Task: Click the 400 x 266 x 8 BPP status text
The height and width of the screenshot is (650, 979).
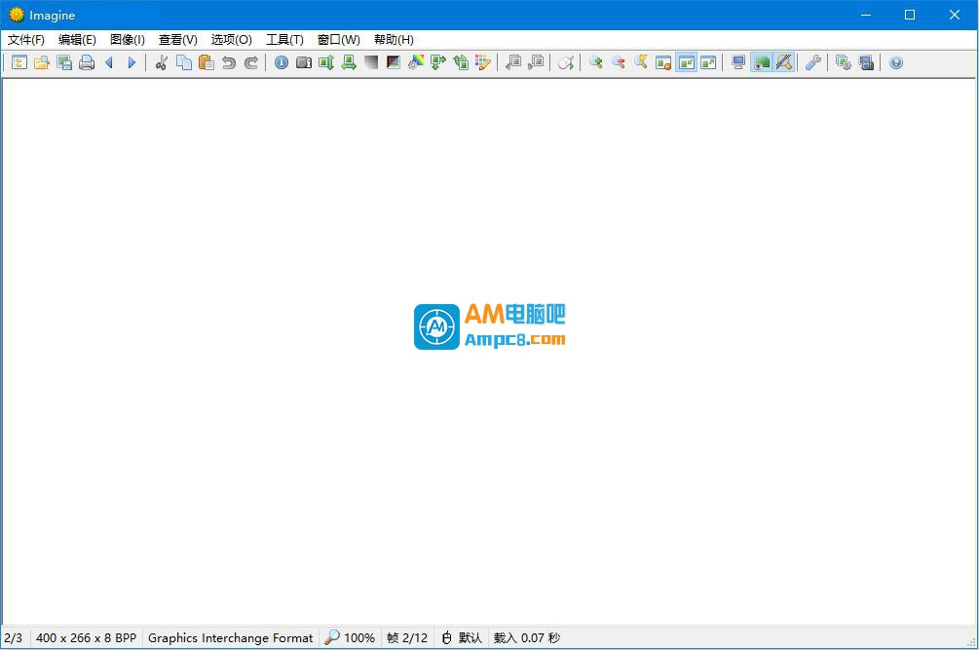Action: point(86,638)
